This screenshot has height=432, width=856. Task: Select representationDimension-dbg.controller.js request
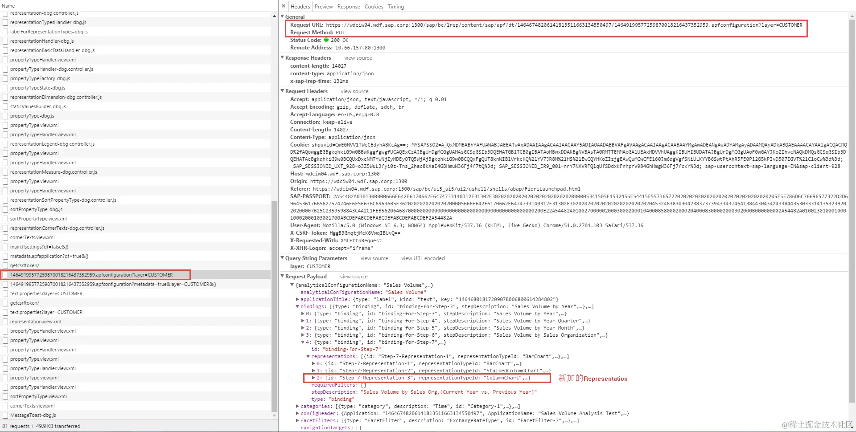[136, 97]
